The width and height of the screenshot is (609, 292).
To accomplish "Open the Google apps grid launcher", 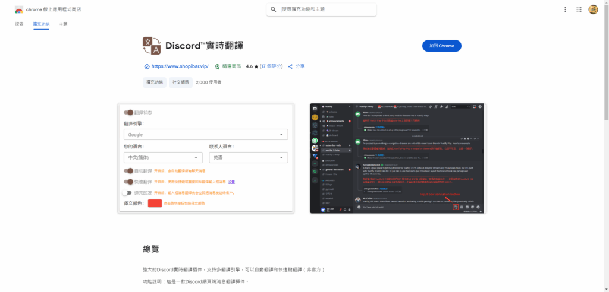I will tap(579, 9).
